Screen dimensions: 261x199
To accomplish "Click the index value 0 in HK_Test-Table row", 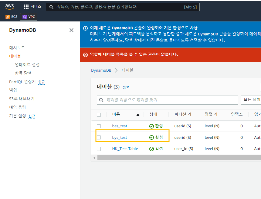I will point(242,149).
